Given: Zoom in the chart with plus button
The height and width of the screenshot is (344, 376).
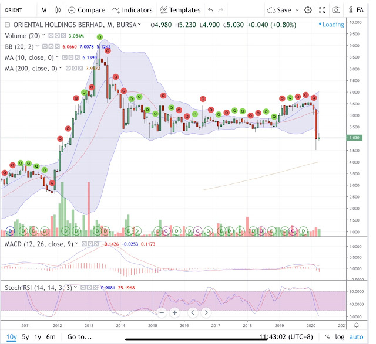Looking at the screenshot, I should 175,313.
